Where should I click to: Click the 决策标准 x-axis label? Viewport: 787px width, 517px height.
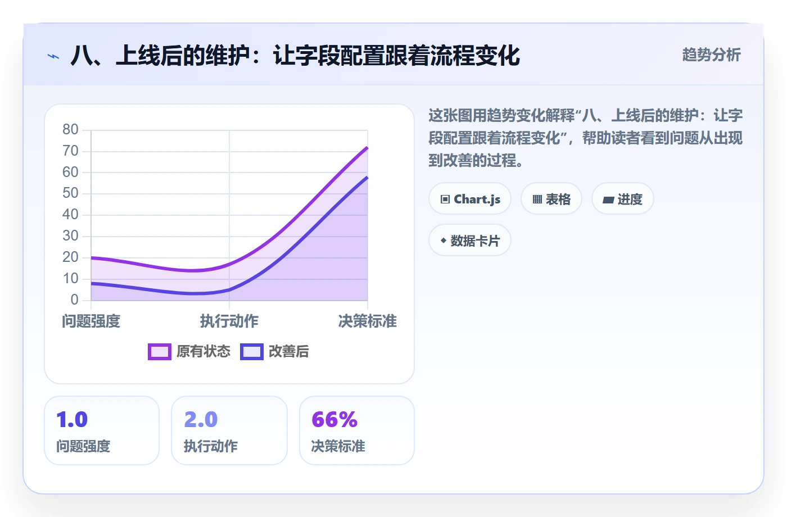[368, 321]
